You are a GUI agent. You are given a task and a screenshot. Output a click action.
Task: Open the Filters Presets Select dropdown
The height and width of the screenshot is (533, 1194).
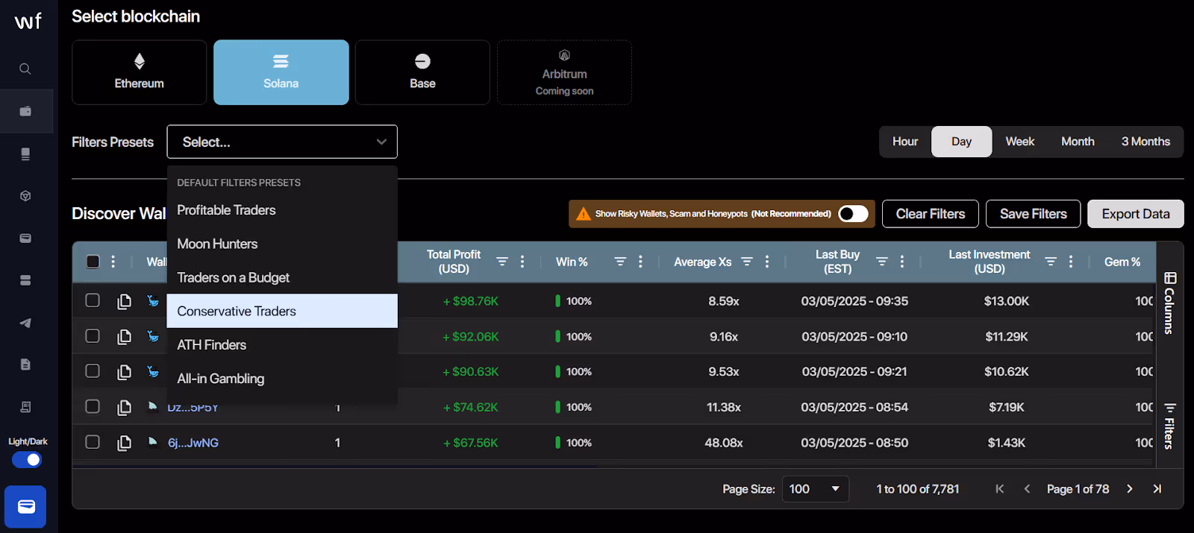click(282, 142)
